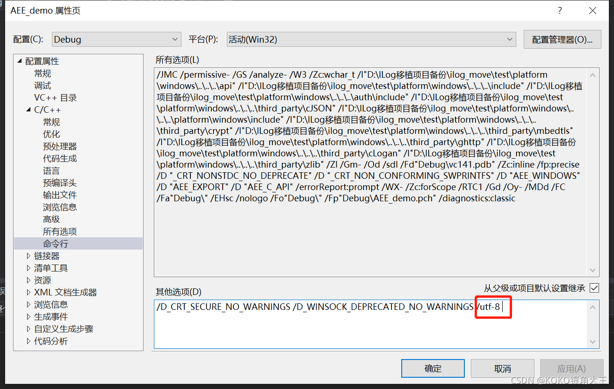Click 其他选项 scrollbar down arrow
This screenshot has height=389, width=614.
pyautogui.click(x=593, y=342)
